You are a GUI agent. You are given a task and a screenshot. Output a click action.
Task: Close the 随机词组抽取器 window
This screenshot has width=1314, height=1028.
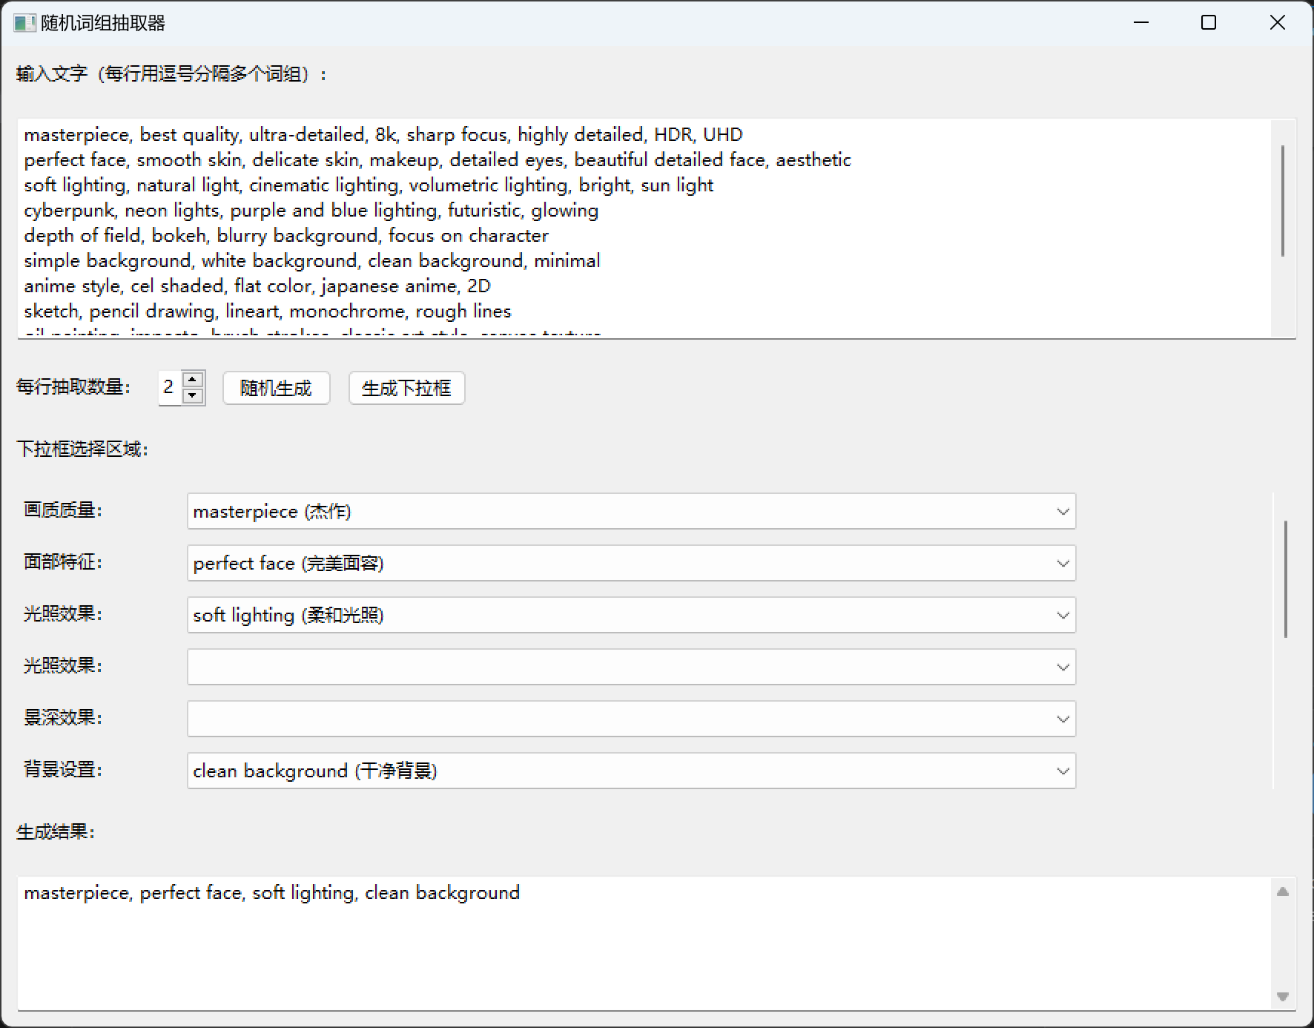pyautogui.click(x=1277, y=23)
